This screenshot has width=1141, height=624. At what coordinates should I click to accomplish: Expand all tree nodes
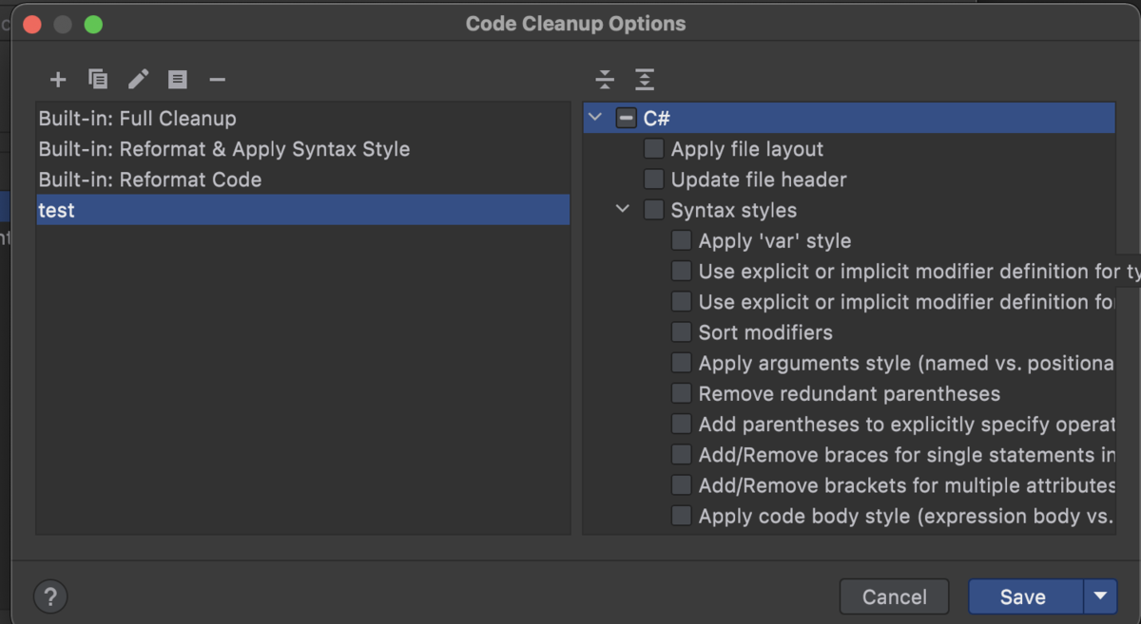645,80
